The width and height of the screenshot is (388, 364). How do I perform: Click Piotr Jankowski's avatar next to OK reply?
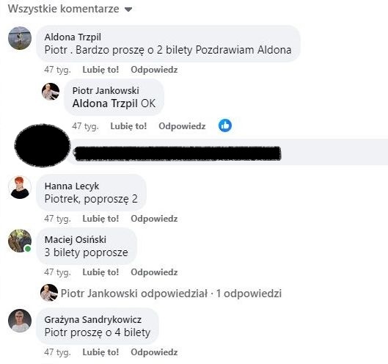point(51,92)
